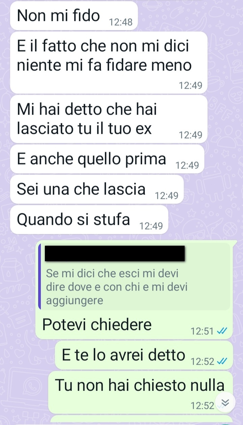Tap the "E anche quello prima" message
This screenshot has width=243, height=425.
tap(107, 159)
